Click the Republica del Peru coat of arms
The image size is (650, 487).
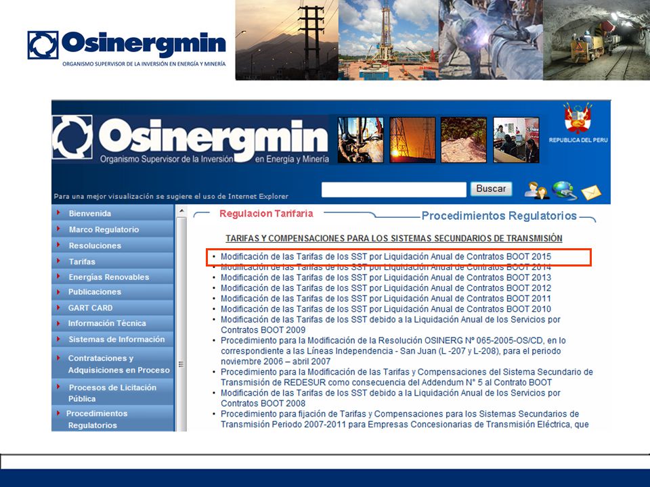[578, 118]
